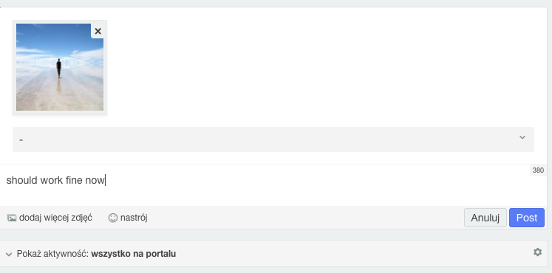
Task: Open activity settings via the gear icon
Action: pyautogui.click(x=537, y=252)
